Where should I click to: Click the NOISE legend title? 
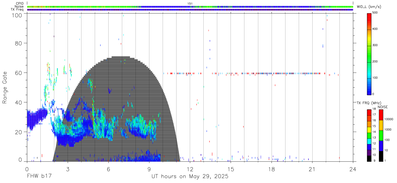(x=383, y=107)
